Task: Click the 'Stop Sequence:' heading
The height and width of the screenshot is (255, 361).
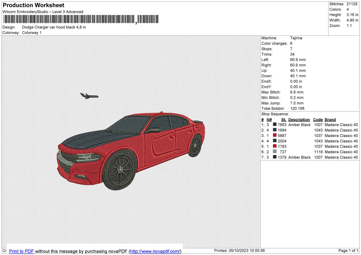Action: (275, 114)
